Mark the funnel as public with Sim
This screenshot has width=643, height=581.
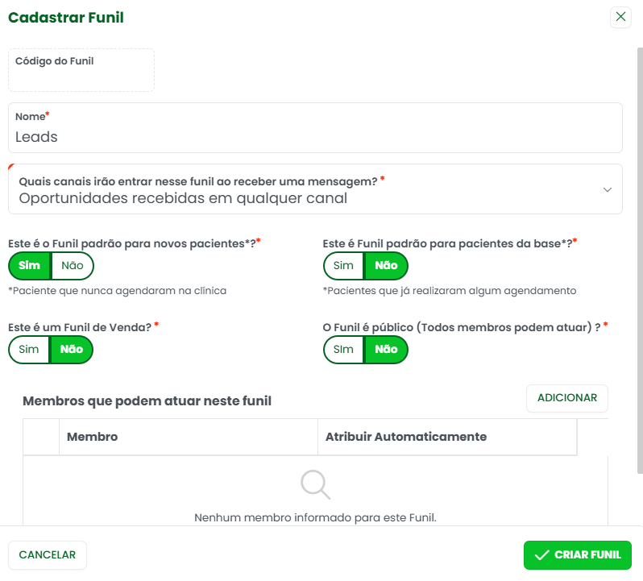(344, 350)
